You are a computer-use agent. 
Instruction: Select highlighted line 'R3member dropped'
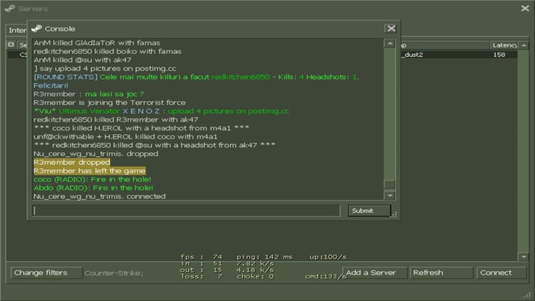click(72, 162)
